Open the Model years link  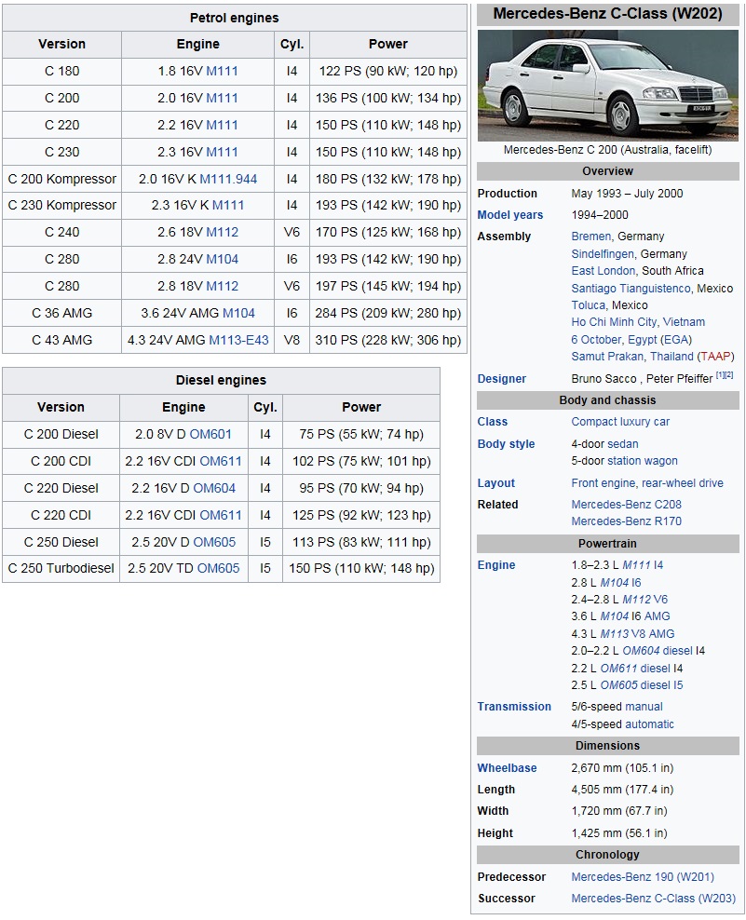tap(510, 215)
